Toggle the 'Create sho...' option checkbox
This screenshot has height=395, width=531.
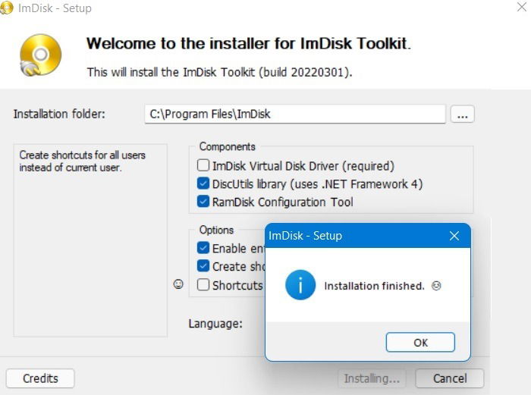click(203, 266)
